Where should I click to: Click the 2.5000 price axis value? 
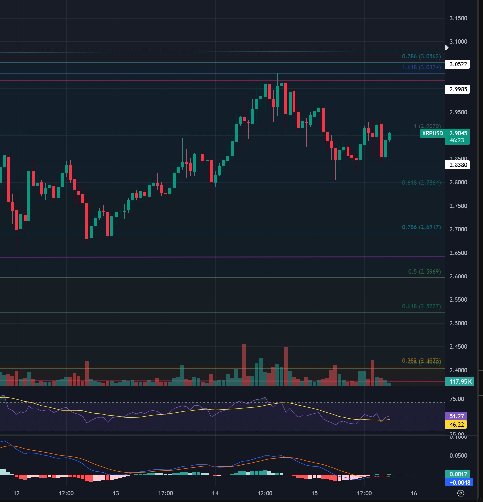click(x=458, y=323)
